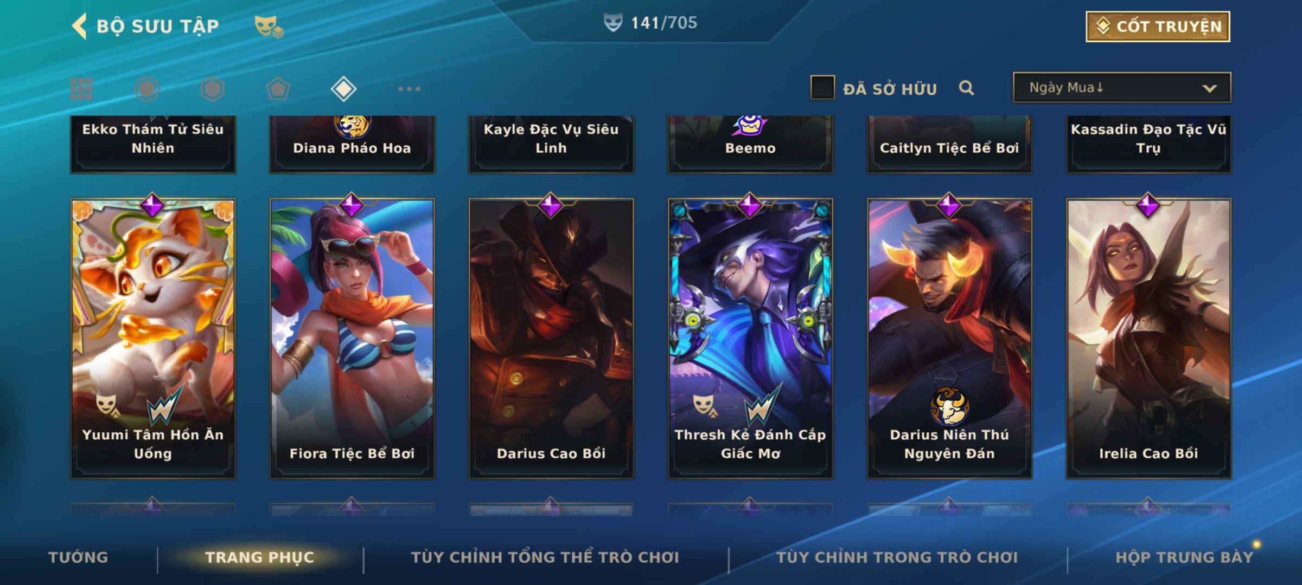Tick the Đã Sở Hữu checkbox
Viewport: 1302px width, 585px height.
click(822, 88)
